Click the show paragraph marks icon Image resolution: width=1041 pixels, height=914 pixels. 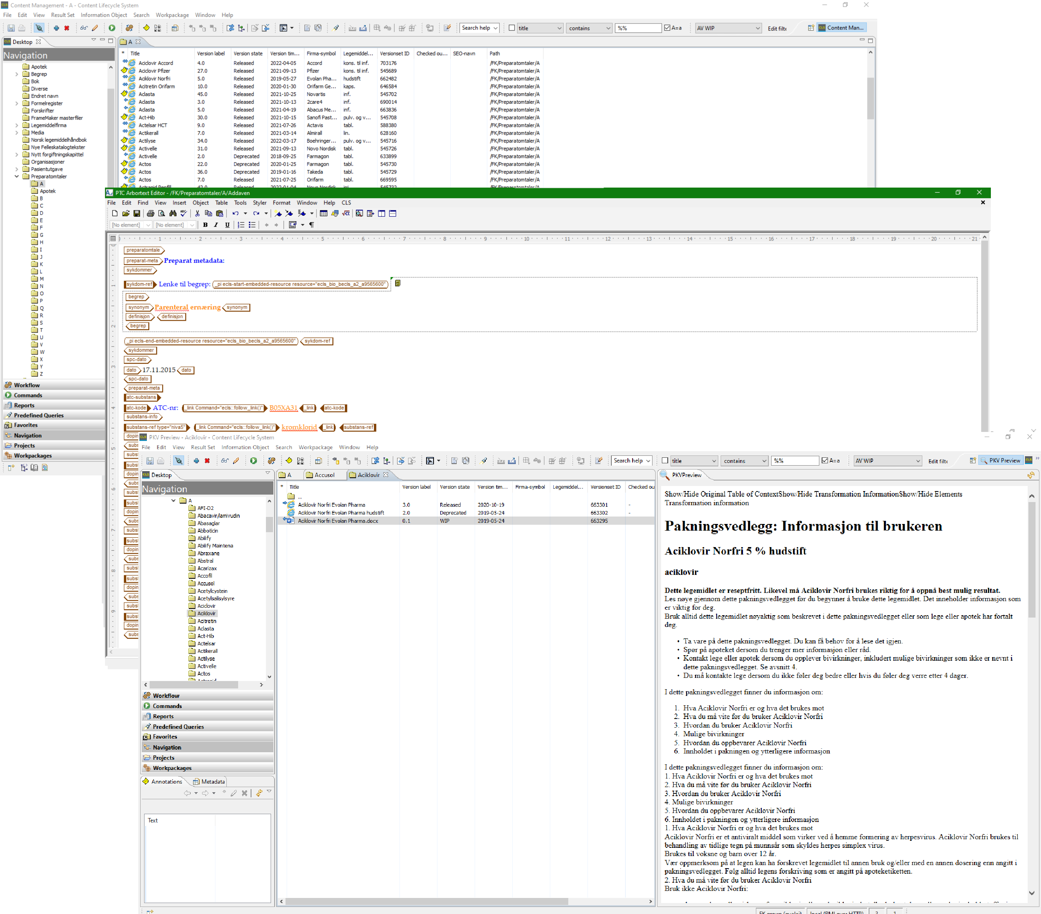pos(312,224)
